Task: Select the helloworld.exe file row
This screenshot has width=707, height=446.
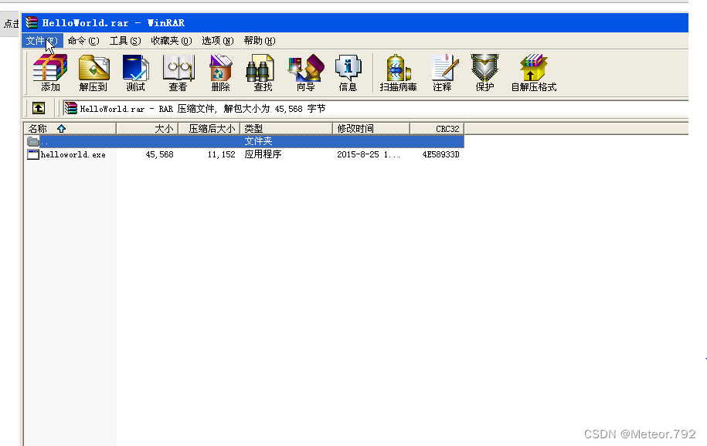Action: click(244, 154)
